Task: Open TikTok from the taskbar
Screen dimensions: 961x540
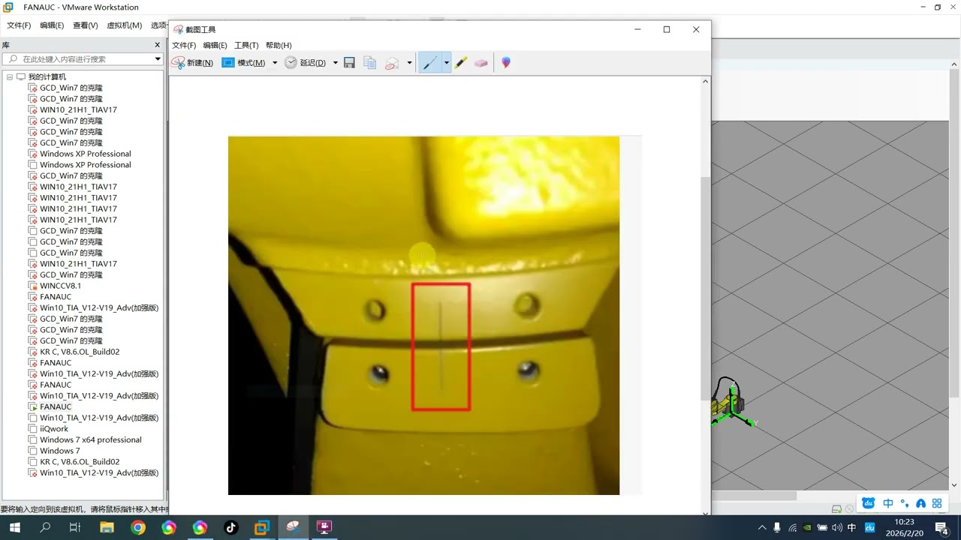Action: 230,527
